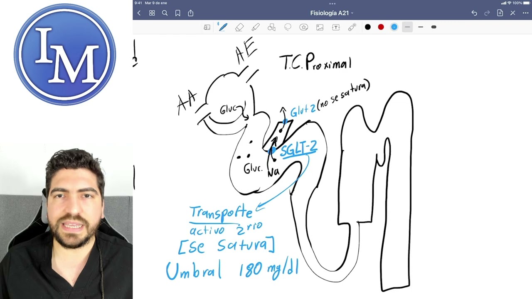Select the Highlighter tool
Screen dimensions: 532x299
click(256, 27)
